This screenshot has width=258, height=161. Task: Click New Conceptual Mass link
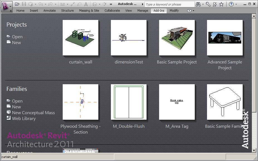pyautogui.click(x=33, y=113)
